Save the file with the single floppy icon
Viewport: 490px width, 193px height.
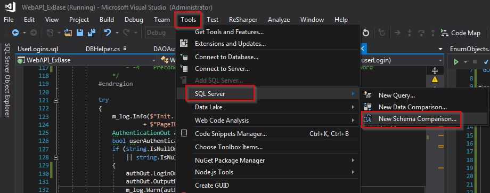[80, 33]
